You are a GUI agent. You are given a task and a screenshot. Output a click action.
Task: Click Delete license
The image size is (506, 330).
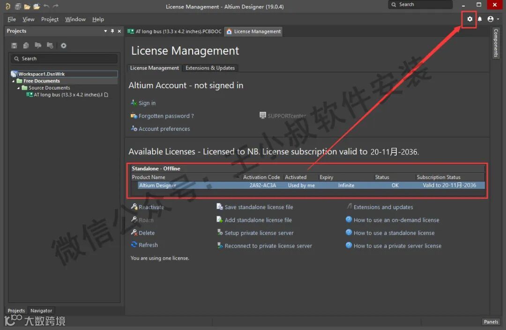pos(143,233)
